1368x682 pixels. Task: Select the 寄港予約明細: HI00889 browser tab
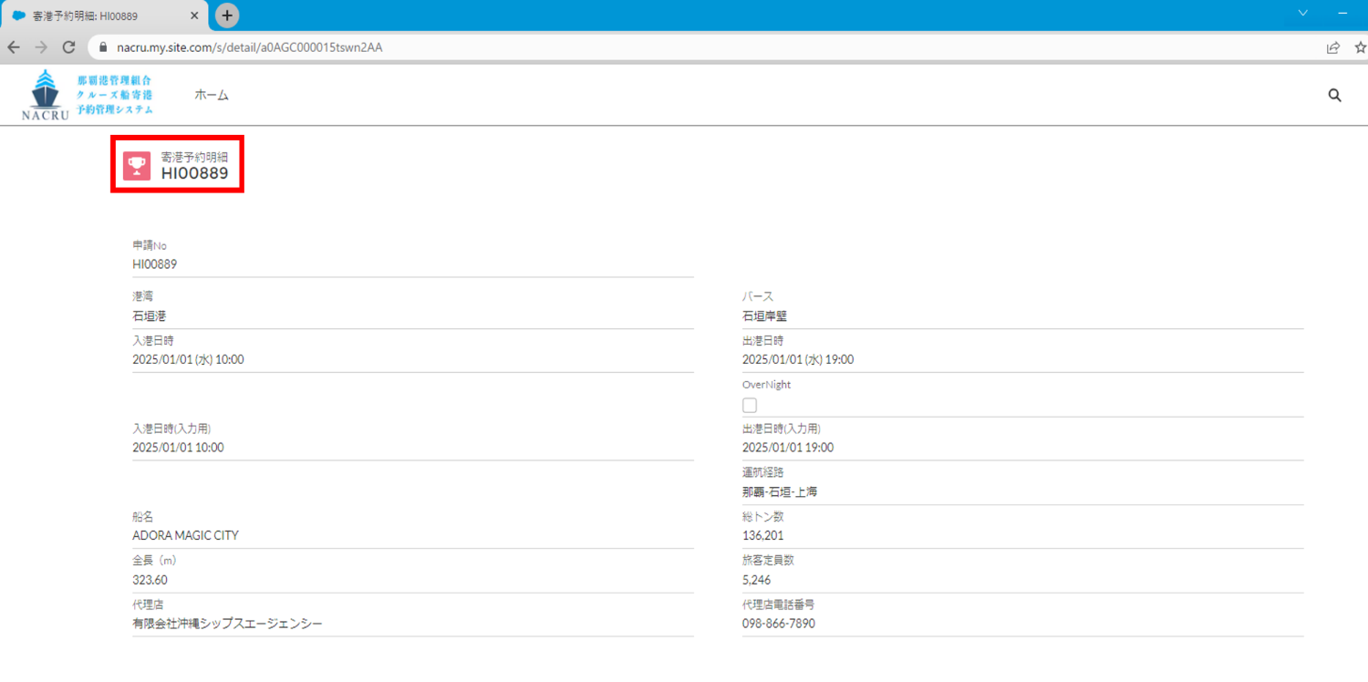pyautogui.click(x=106, y=15)
